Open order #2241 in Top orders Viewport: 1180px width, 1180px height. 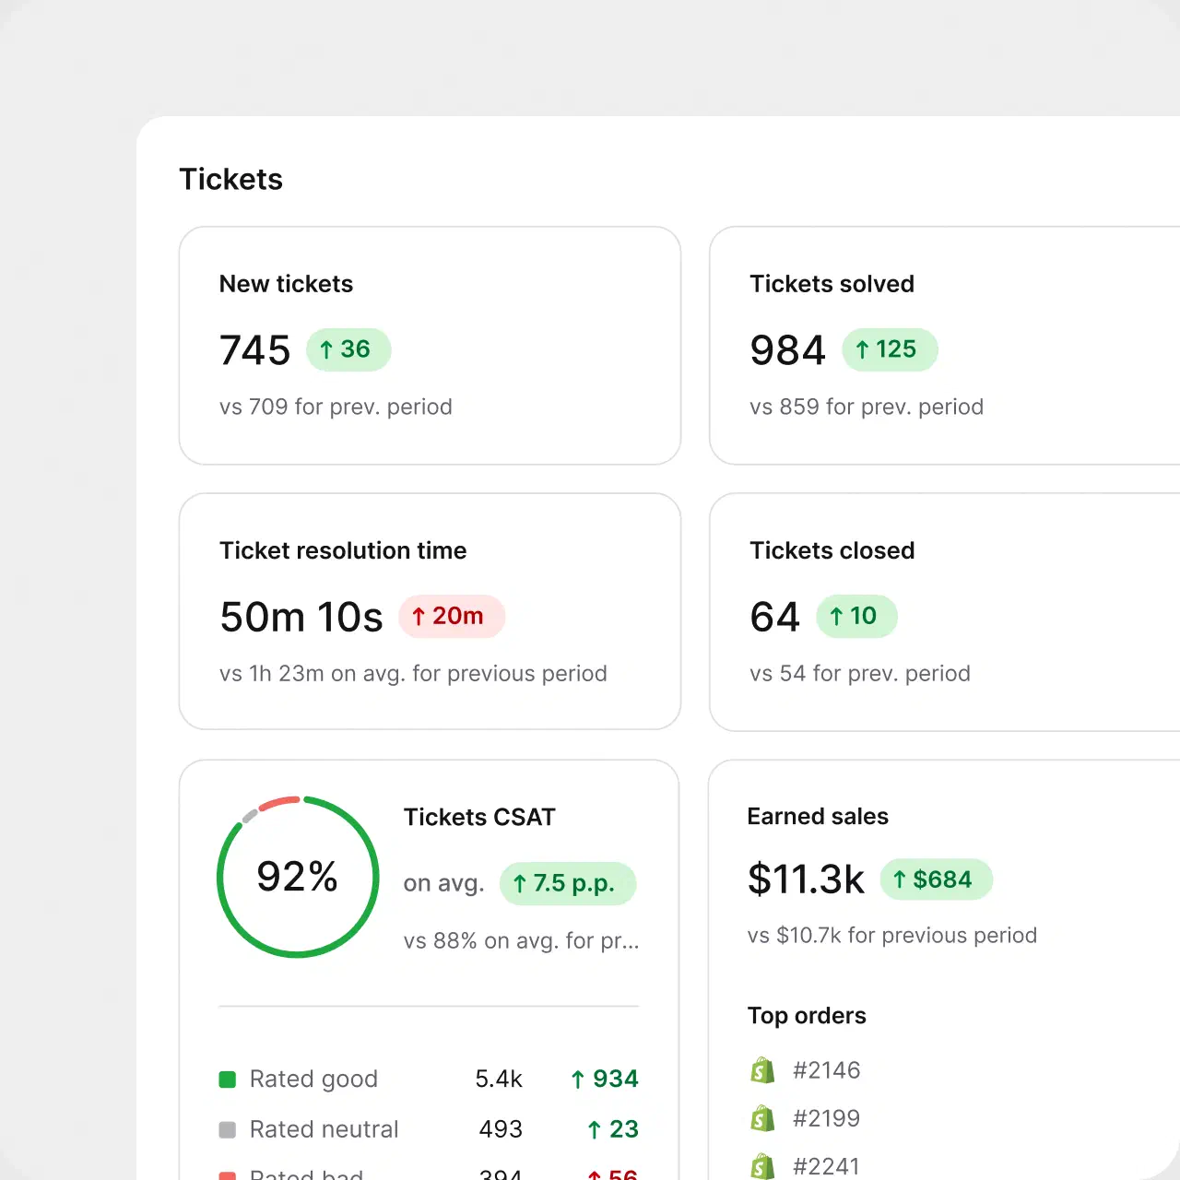tap(826, 1166)
